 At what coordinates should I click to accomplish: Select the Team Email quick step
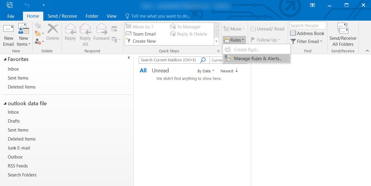coord(144,34)
